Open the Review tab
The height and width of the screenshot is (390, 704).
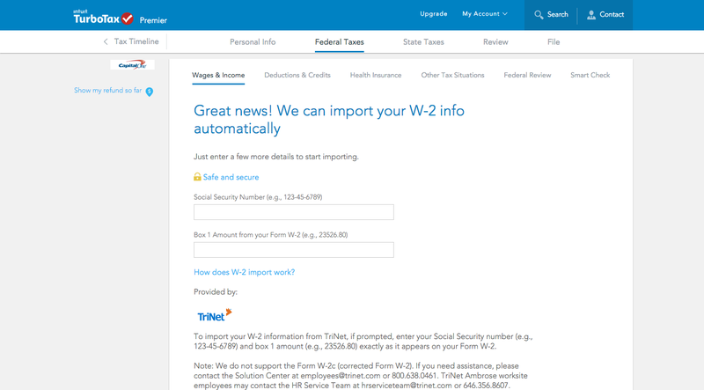(495, 41)
